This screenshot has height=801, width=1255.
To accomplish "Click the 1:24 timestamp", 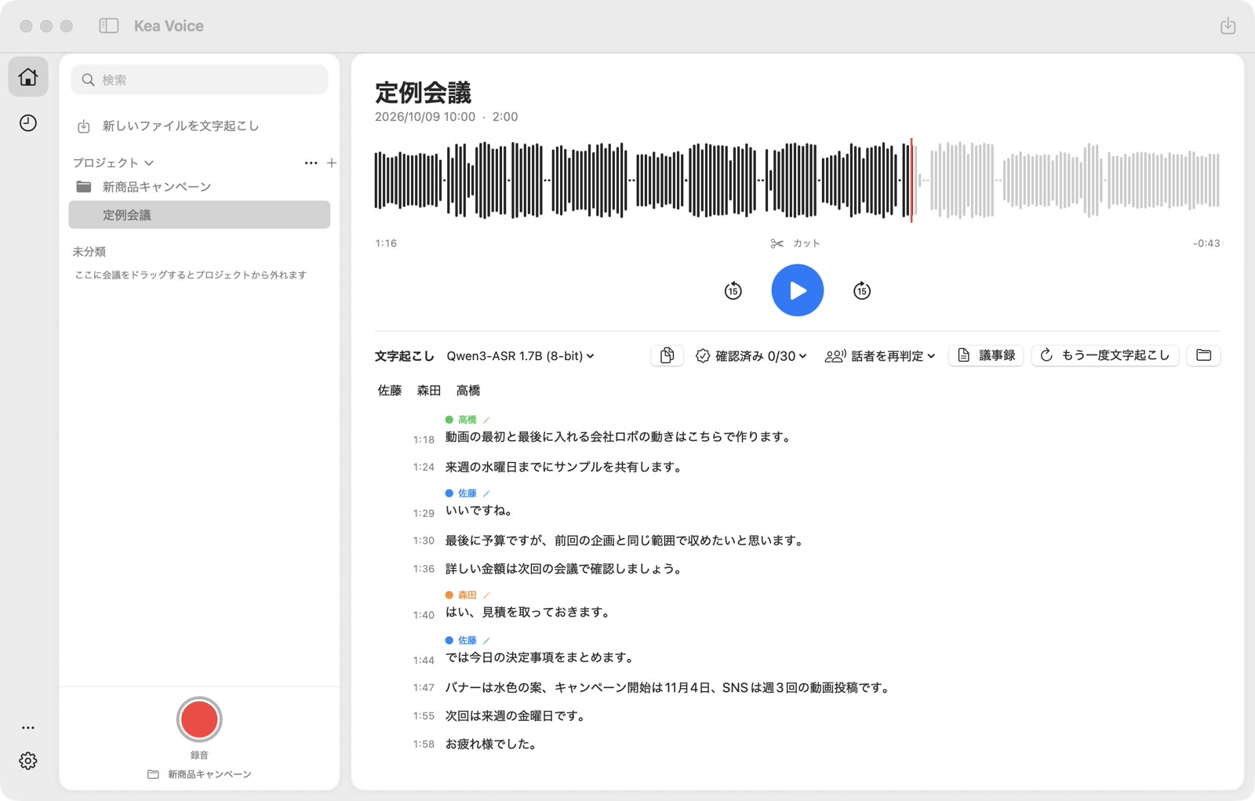I will 424,467.
